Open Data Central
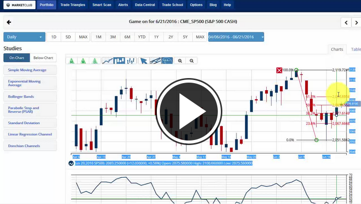The height and width of the screenshot is (204, 361). tap(145, 5)
